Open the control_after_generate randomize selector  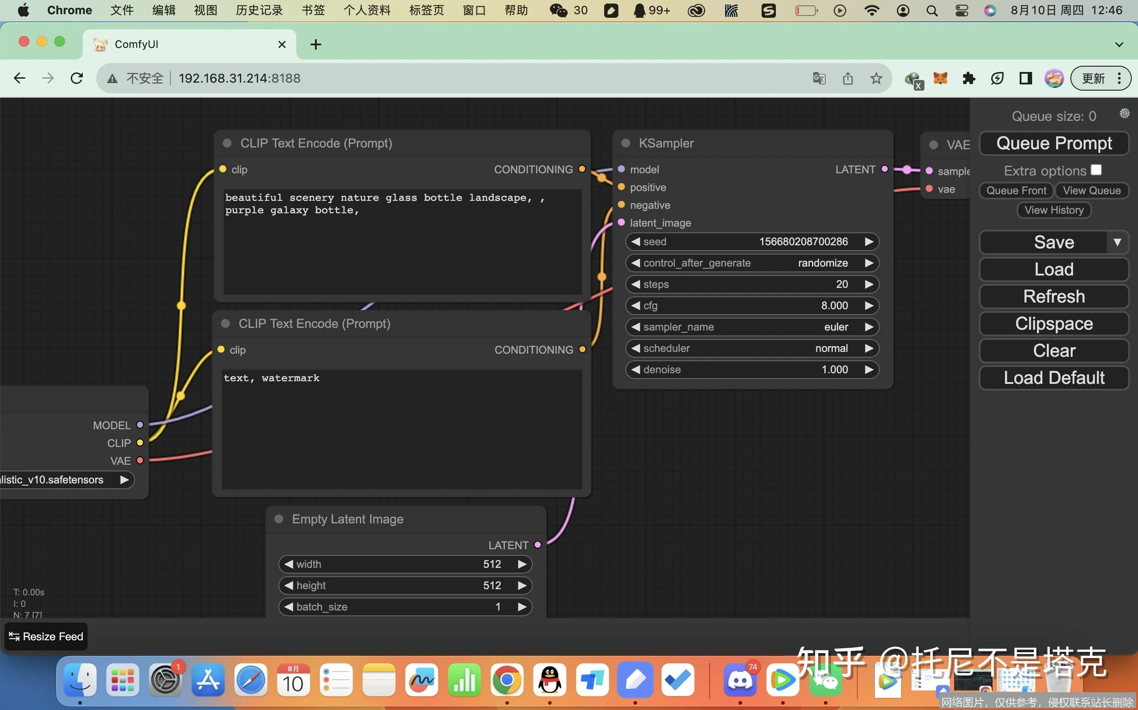point(752,263)
